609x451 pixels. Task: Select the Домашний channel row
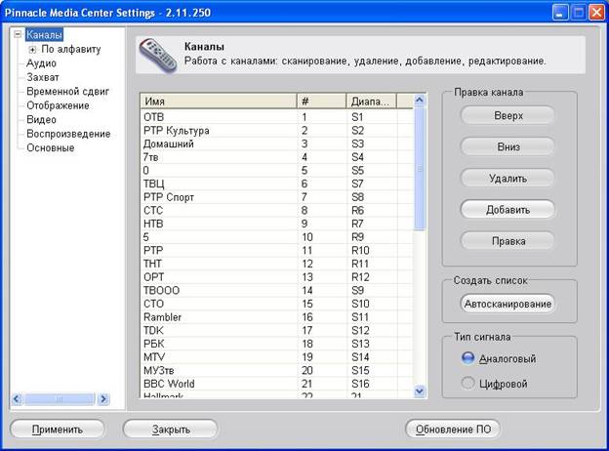tap(276, 143)
